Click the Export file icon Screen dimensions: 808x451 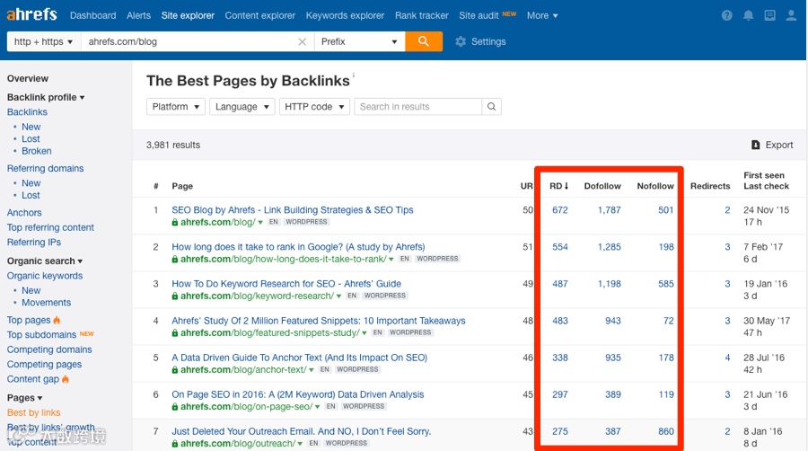pos(755,145)
